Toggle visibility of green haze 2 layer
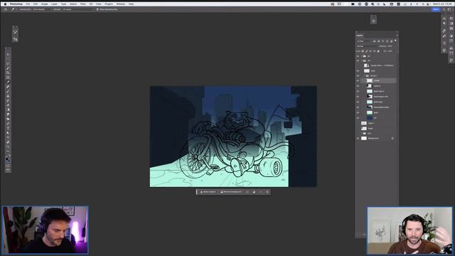 coord(358,91)
